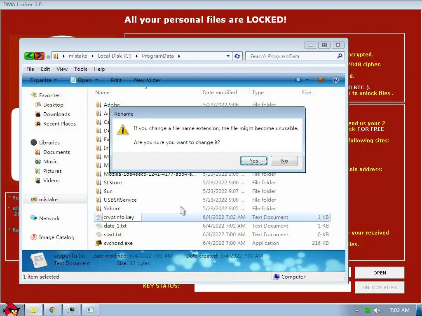Screen dimensions: 422x316
Task: Click the forward navigation arrow in Explorer
Action: [x=39, y=56]
